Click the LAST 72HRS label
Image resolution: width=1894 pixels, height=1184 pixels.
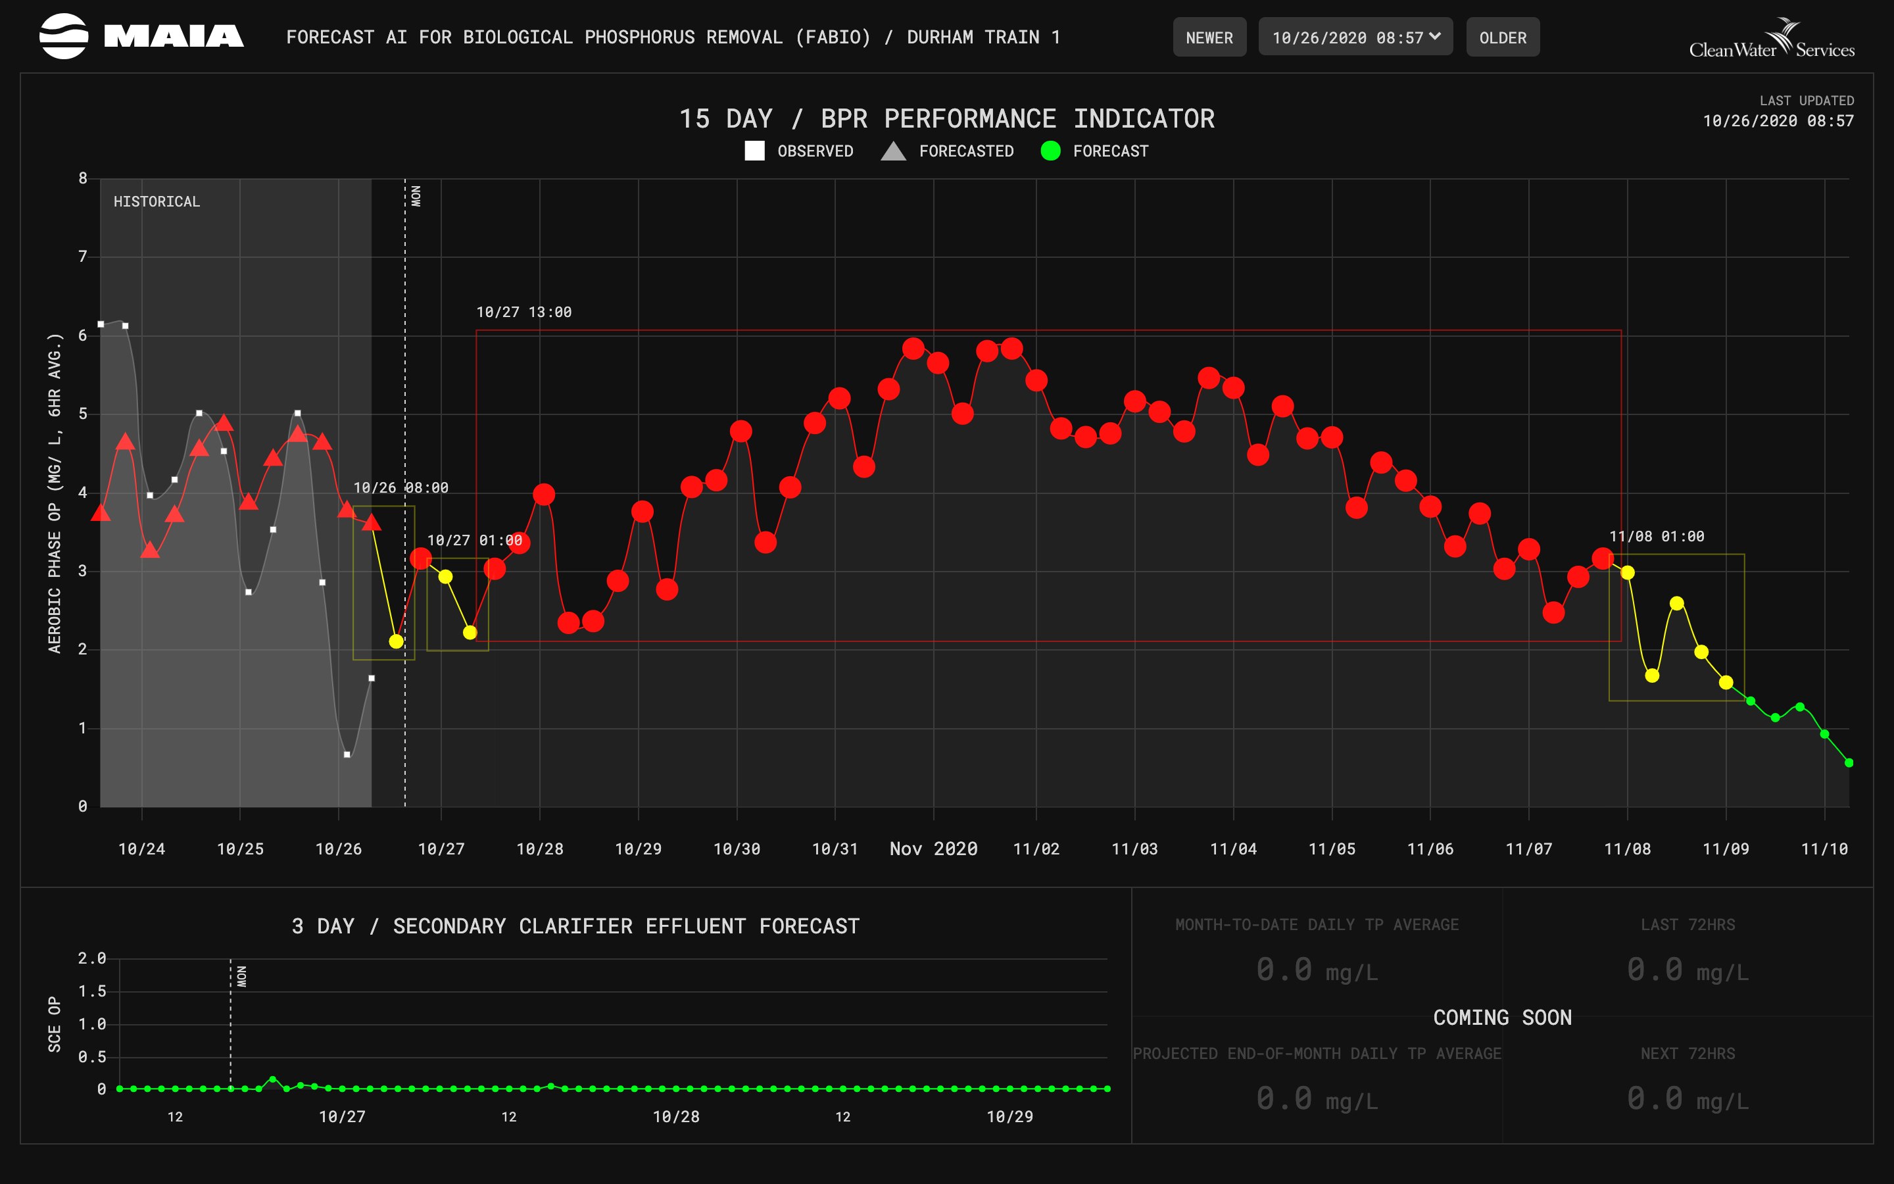[x=1688, y=925]
